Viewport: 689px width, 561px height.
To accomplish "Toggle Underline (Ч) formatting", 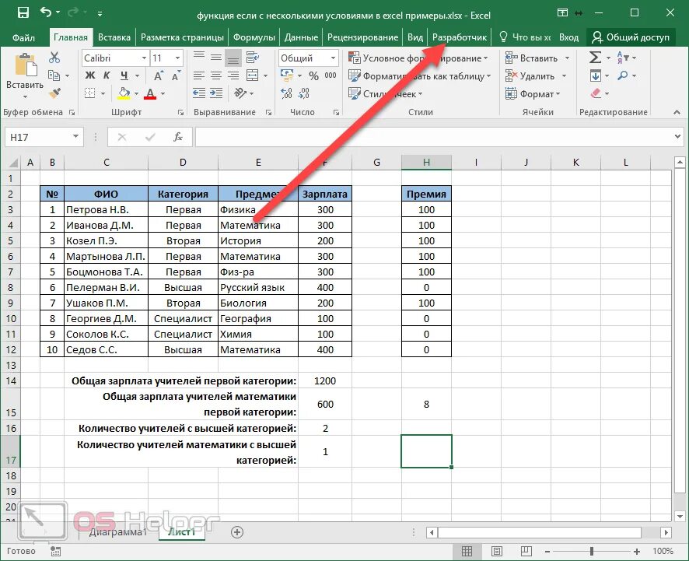I will click(124, 75).
